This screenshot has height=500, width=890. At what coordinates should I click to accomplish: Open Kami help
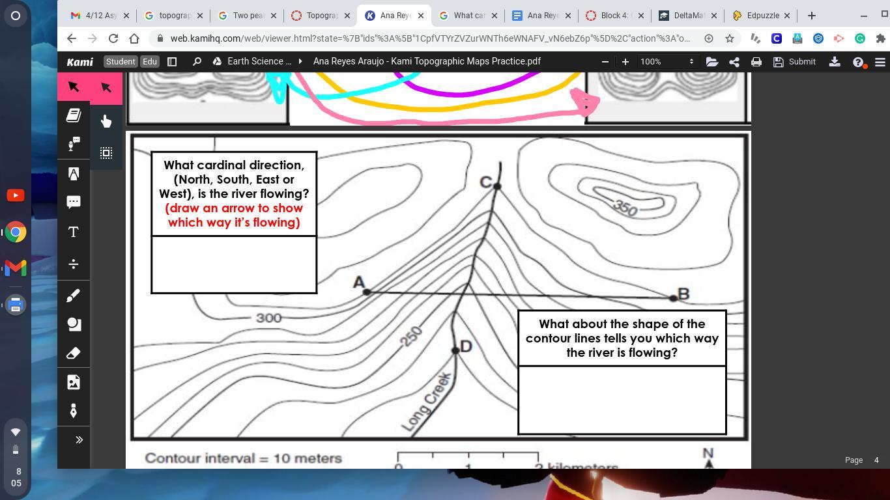[859, 62]
